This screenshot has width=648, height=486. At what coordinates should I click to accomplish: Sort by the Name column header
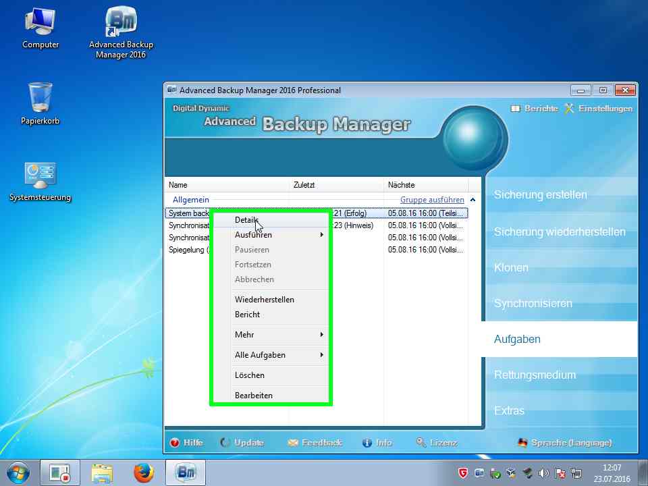227,185
